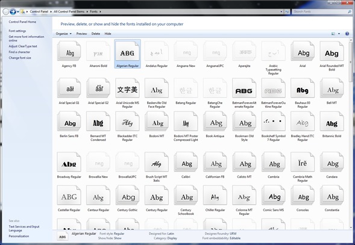355x245 pixels.
Task: Open the help question mark icon
Action: click(347, 34)
